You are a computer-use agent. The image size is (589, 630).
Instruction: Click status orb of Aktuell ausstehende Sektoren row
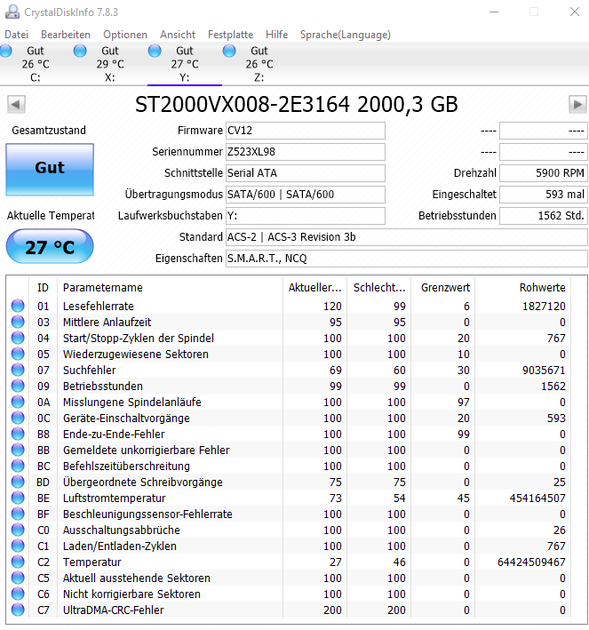click(x=18, y=578)
